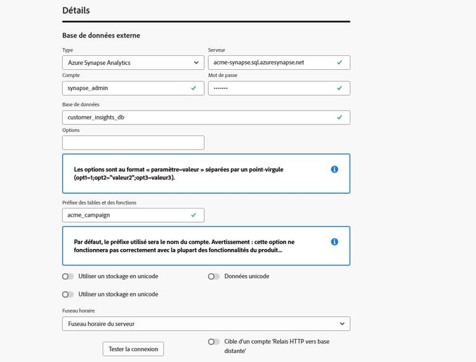Edit the Serveur field acme-synapse.sql.azuresynapse.net

279,63
